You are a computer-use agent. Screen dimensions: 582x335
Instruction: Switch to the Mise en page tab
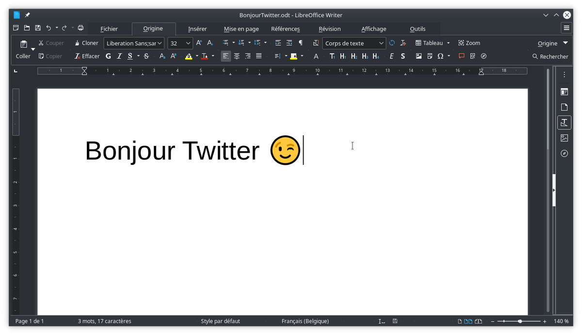[241, 29]
